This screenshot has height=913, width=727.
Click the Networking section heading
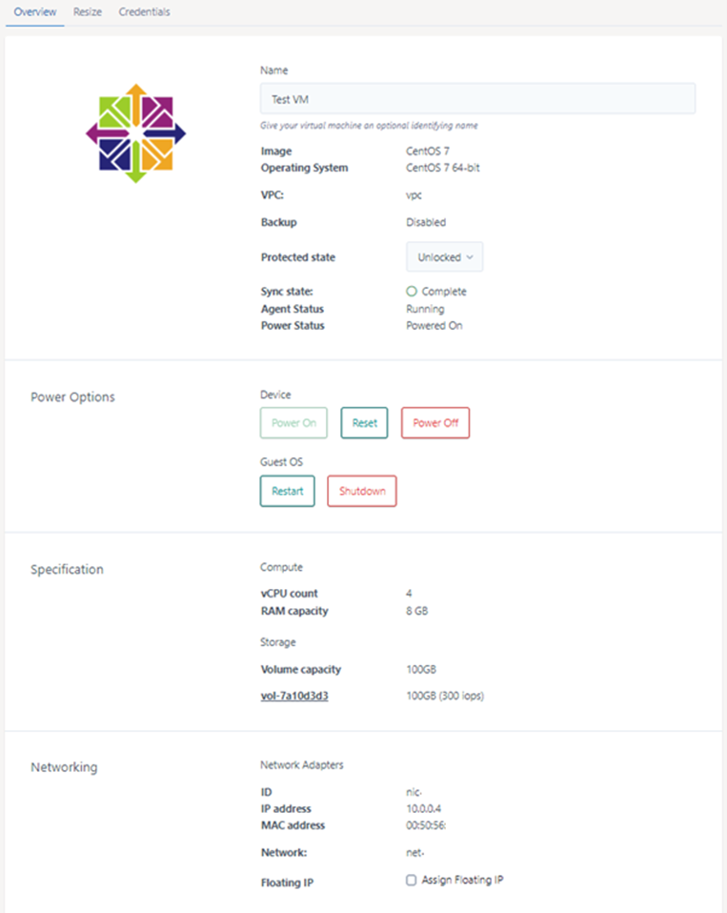[64, 767]
